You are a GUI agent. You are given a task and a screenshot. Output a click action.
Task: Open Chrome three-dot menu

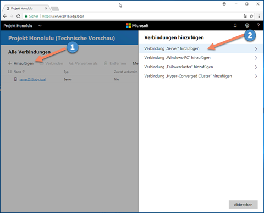259,16
